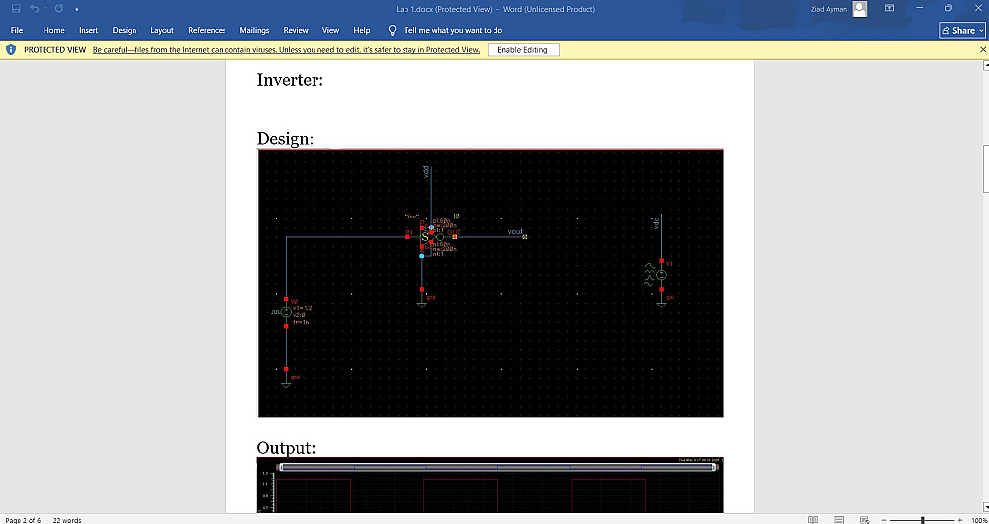Viewport: 989px width, 524px height.
Task: Click the Protected View shield icon
Action: pyautogui.click(x=11, y=49)
